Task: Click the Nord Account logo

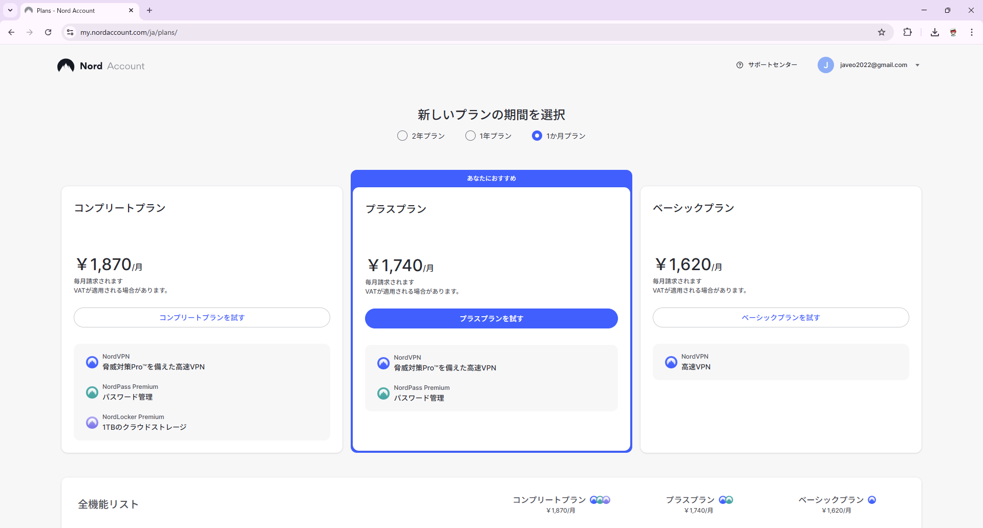Action: pos(101,66)
